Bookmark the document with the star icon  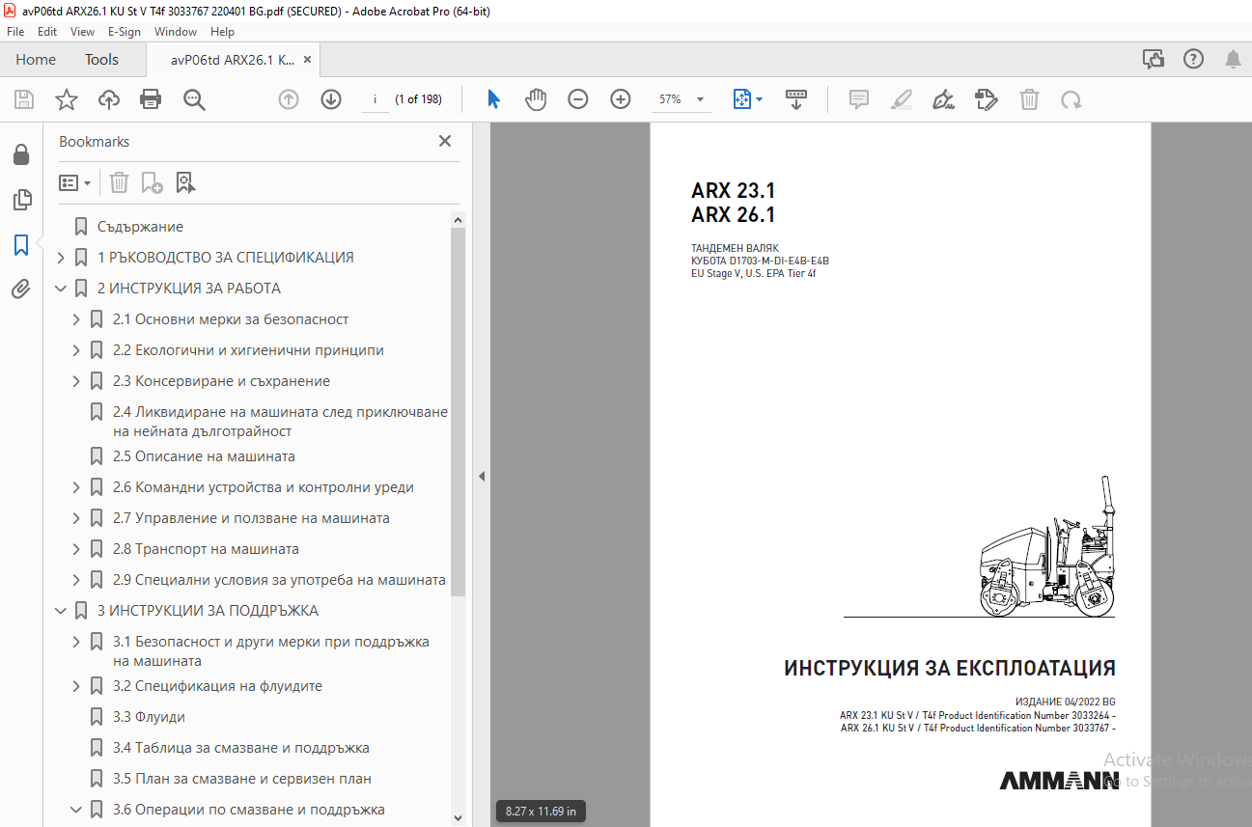click(x=67, y=99)
